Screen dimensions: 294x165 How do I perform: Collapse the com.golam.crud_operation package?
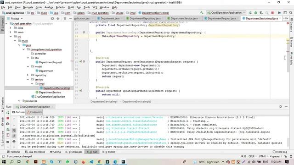pyautogui.click(x=23, y=49)
